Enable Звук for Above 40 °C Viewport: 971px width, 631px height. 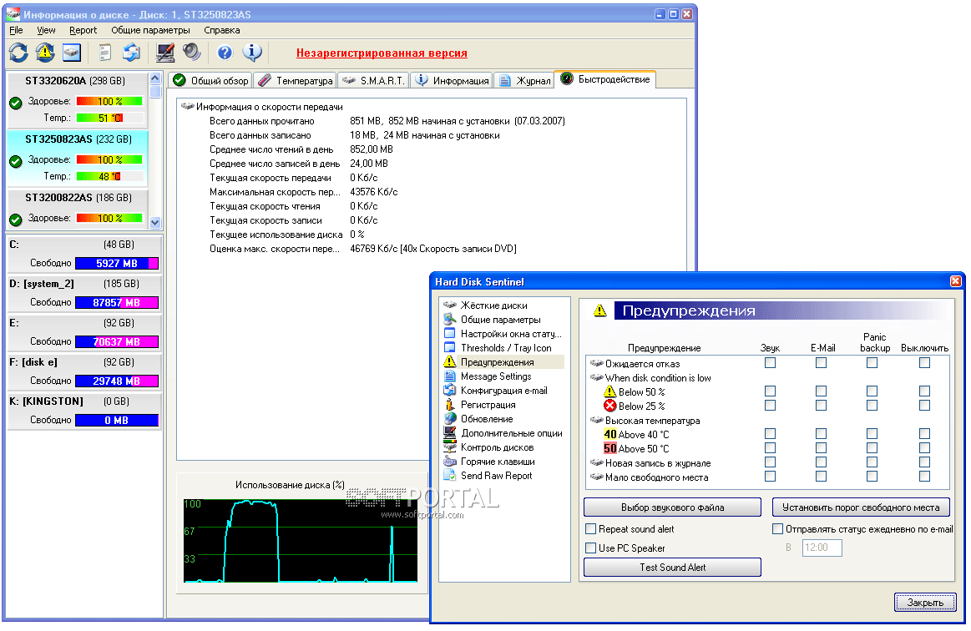[x=771, y=434]
